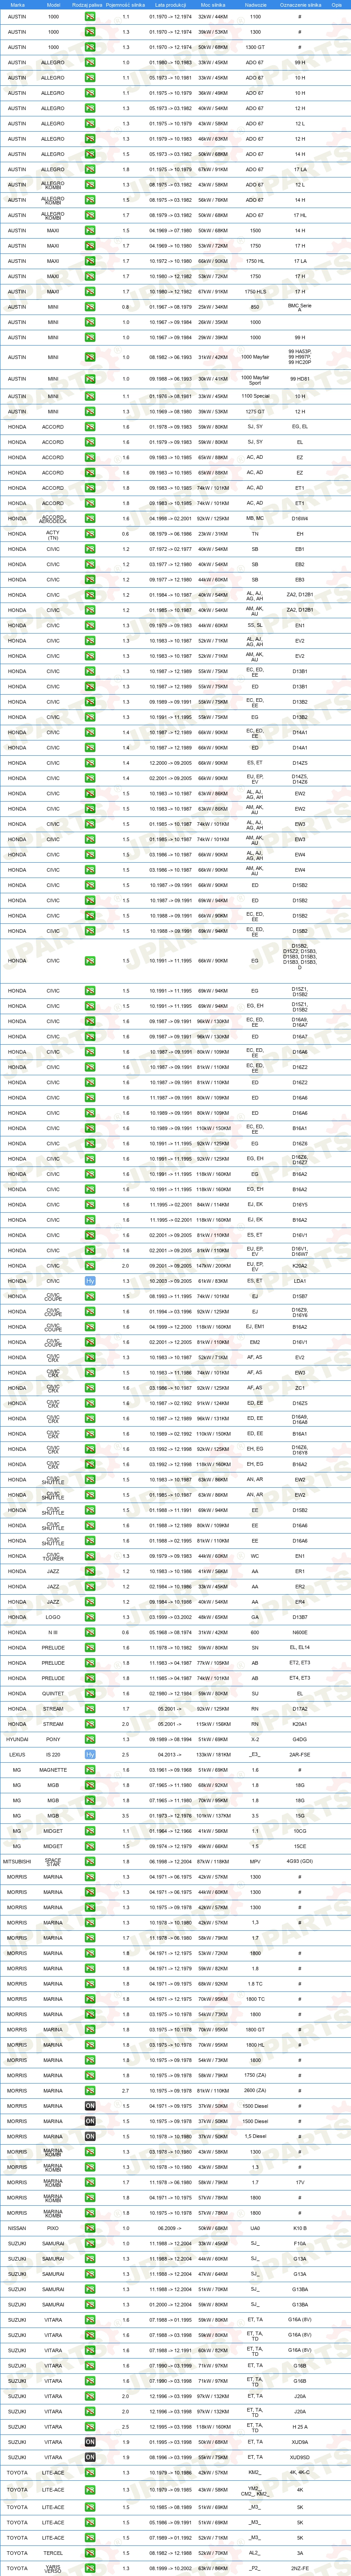Click the petrol icon in Suzuki Samurai F10A row
Image resolution: width=351 pixels, height=2576 pixels.
pyautogui.click(x=90, y=2243)
